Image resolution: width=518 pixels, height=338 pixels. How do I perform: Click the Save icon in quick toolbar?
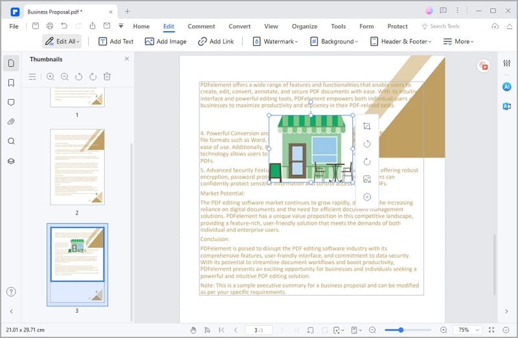(x=36, y=26)
